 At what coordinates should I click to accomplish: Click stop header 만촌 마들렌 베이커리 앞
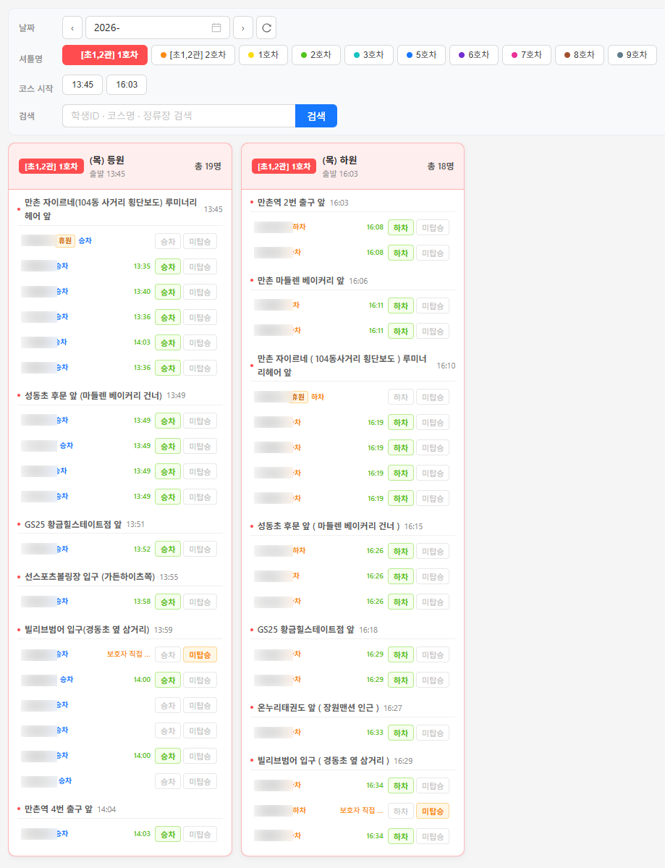tap(300, 281)
